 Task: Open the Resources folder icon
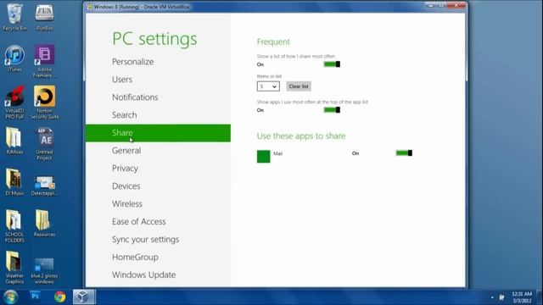pos(44,223)
